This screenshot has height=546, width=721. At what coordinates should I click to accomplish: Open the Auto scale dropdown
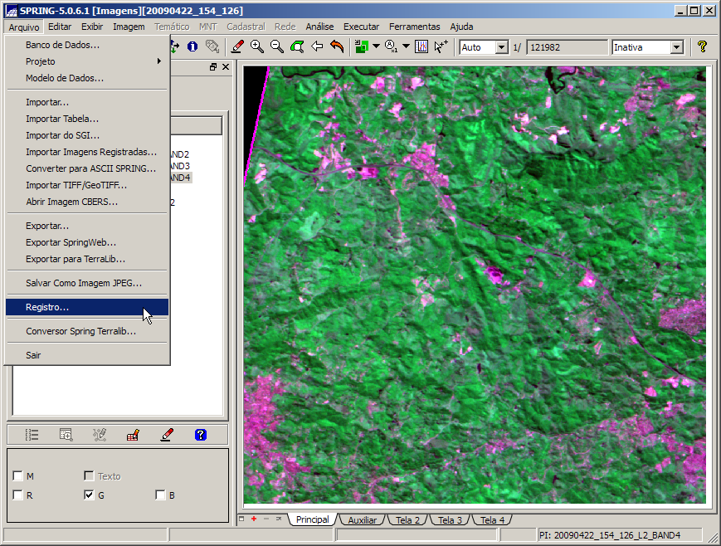click(x=501, y=47)
